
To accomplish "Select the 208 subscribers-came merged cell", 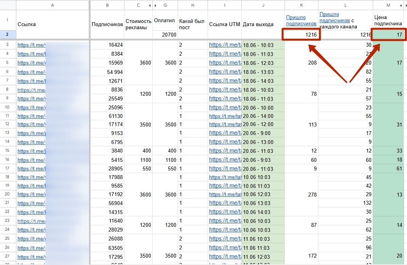I will click(301, 63).
